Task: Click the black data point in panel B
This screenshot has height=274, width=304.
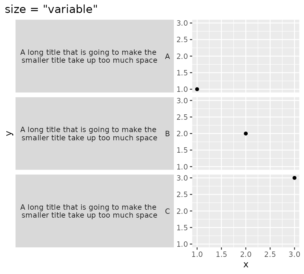Action: coord(246,133)
